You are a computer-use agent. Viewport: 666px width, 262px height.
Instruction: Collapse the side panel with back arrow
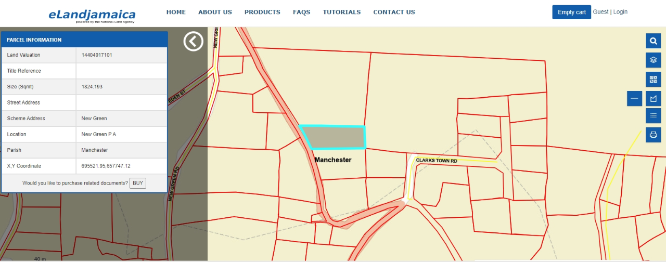tap(193, 41)
